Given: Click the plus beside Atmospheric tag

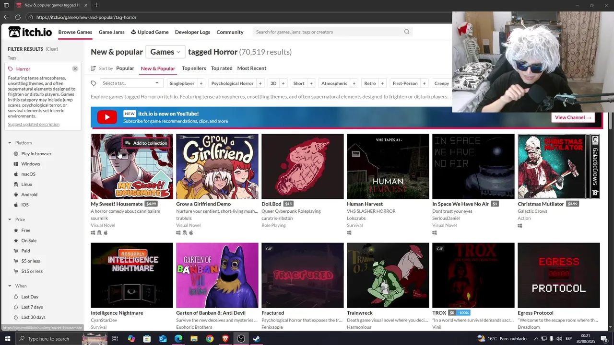Looking at the screenshot, I should point(354,83).
